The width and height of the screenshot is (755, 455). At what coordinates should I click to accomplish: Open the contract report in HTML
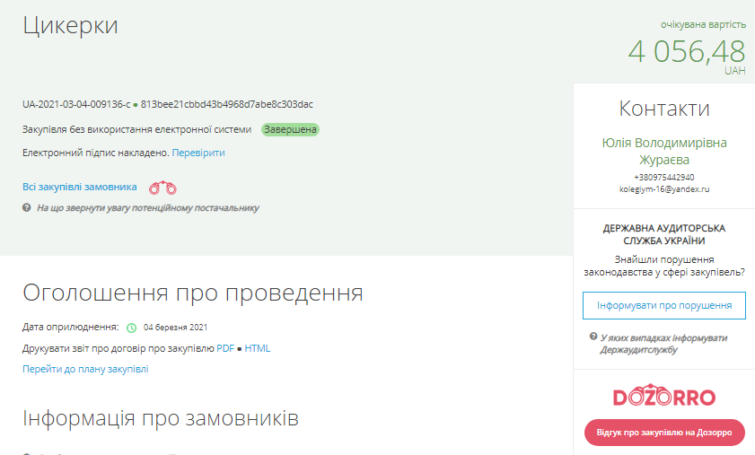258,348
